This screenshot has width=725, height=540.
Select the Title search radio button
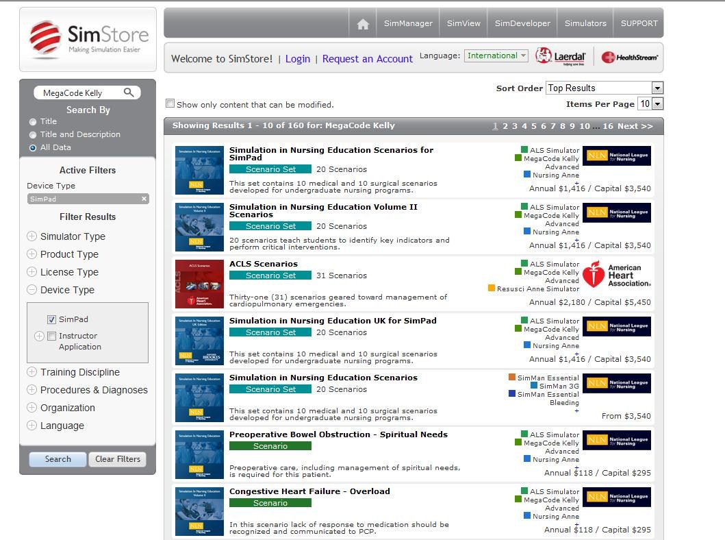click(33, 122)
